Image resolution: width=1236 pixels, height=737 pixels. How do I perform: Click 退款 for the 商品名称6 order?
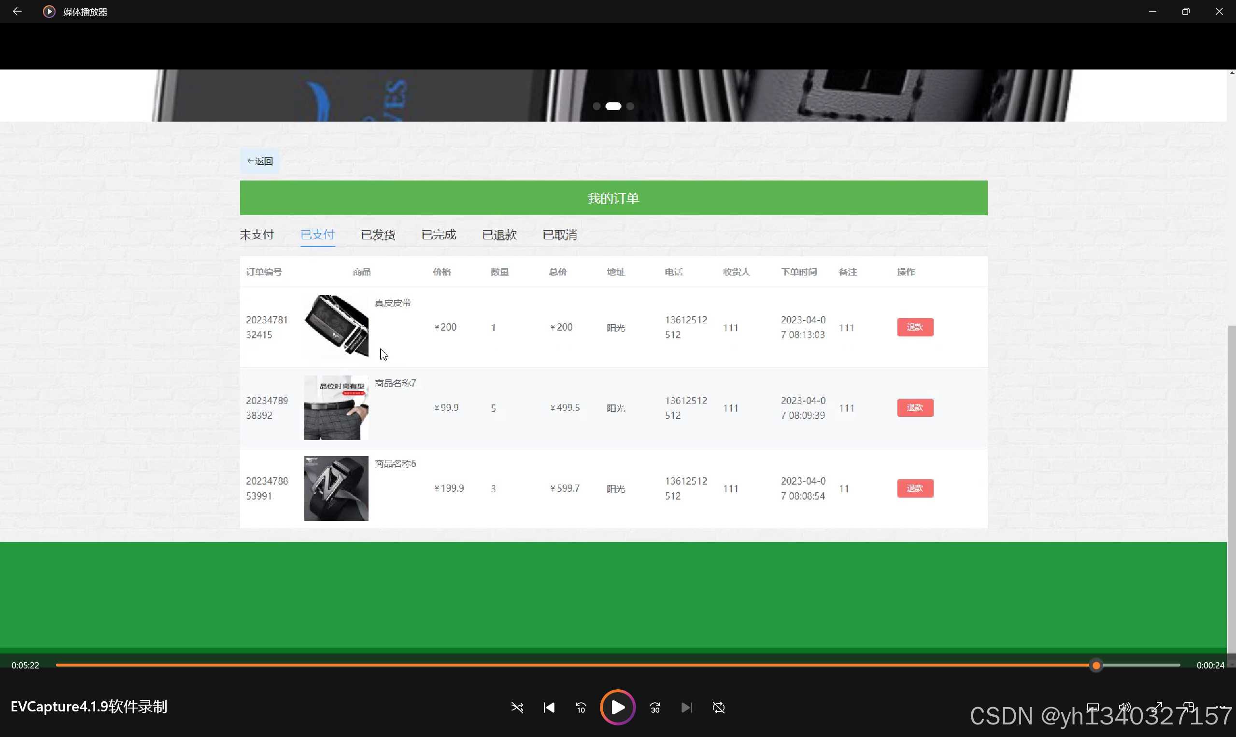(914, 488)
